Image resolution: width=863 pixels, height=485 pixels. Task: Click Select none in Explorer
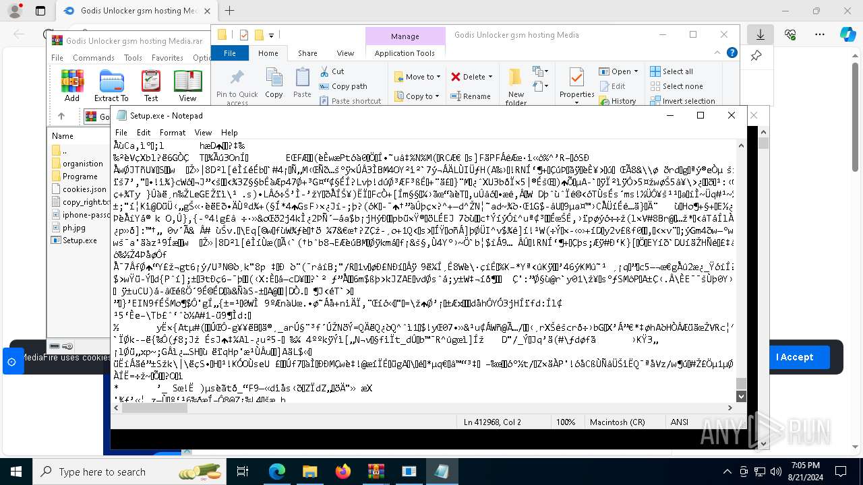tap(676, 86)
